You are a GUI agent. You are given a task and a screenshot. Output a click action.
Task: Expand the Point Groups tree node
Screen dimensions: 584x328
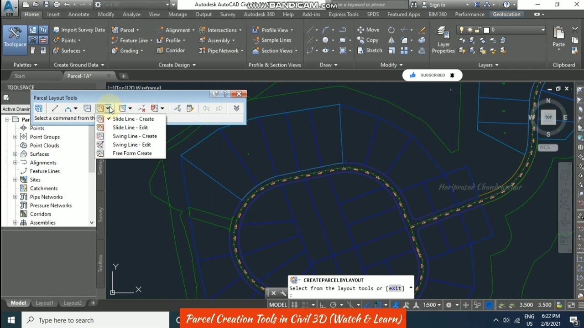tap(15, 137)
